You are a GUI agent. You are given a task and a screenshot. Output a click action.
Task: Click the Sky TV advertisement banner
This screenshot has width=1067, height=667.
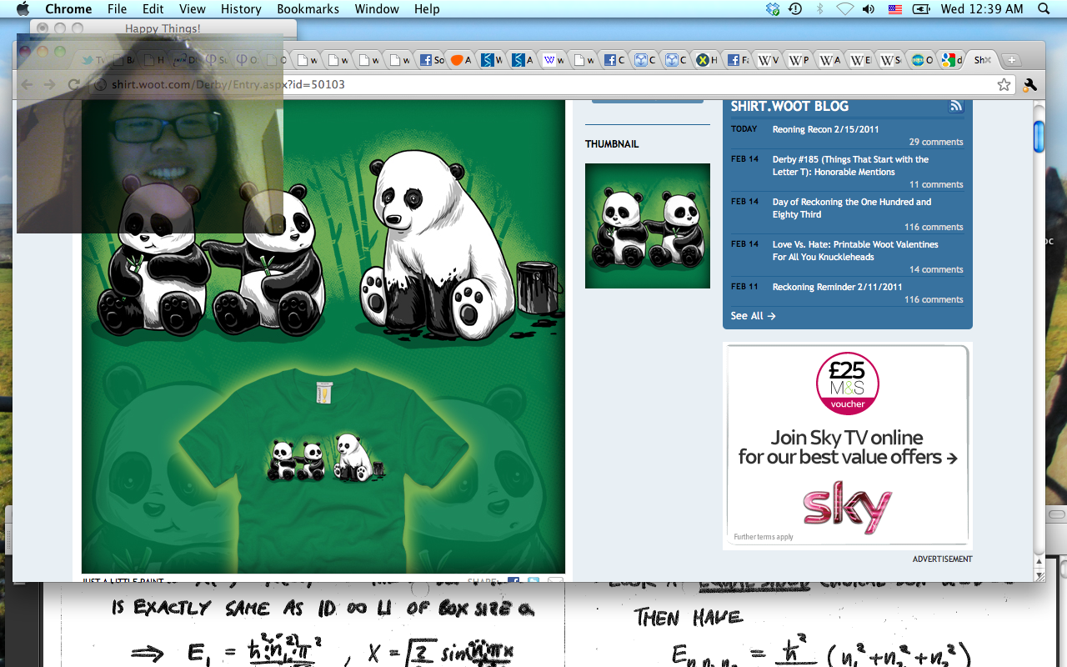(847, 446)
